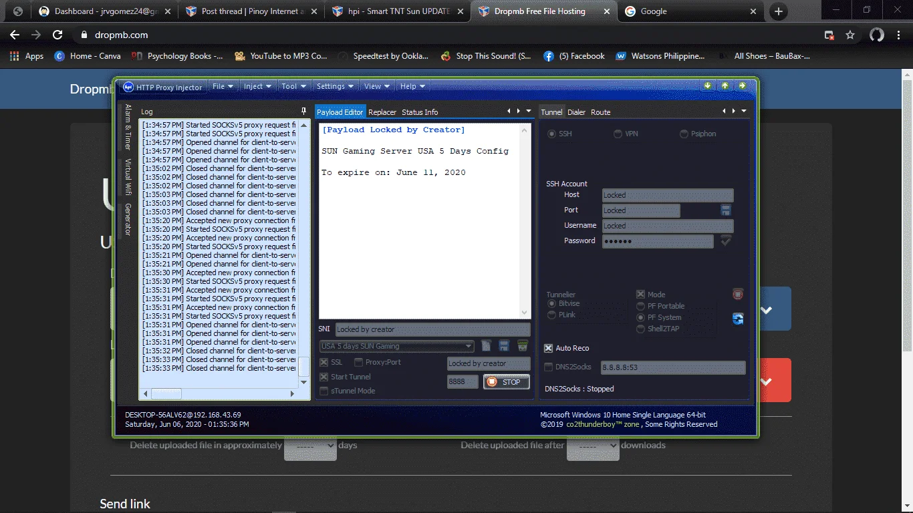
Task: Click the save disk icon next to Port field
Action: point(726,210)
